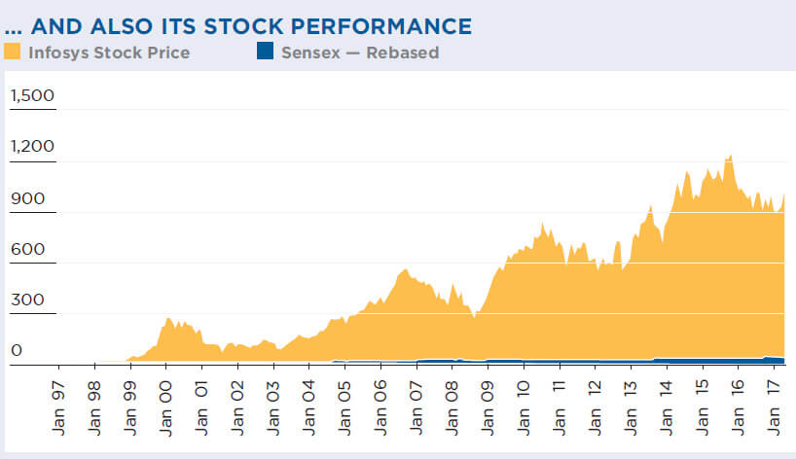Click the orange Infosys Stock Price legend swatch
The width and height of the screenshot is (796, 459).
14,53
